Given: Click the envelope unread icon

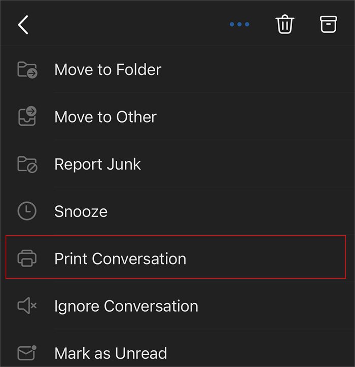Looking at the screenshot, I should click(x=27, y=353).
